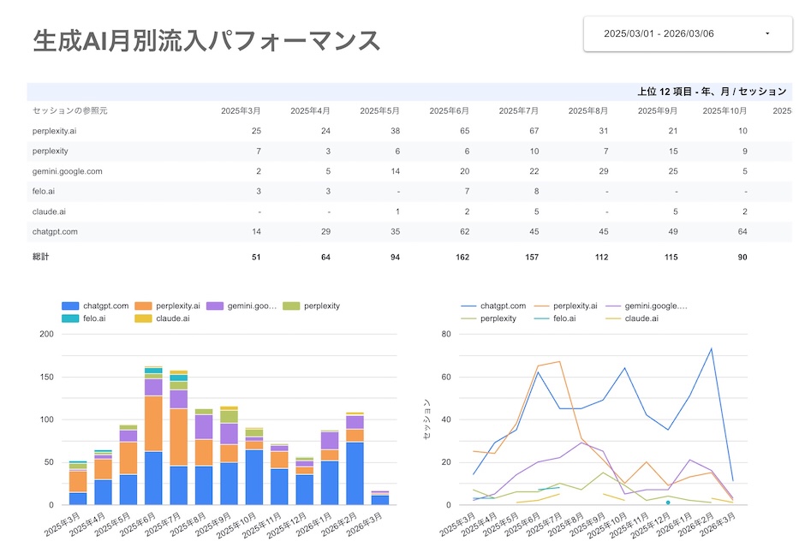This screenshot has height=553, width=805.
Task: Click the 2026年2月 stacked bar in bar chart
Action: 355,459
